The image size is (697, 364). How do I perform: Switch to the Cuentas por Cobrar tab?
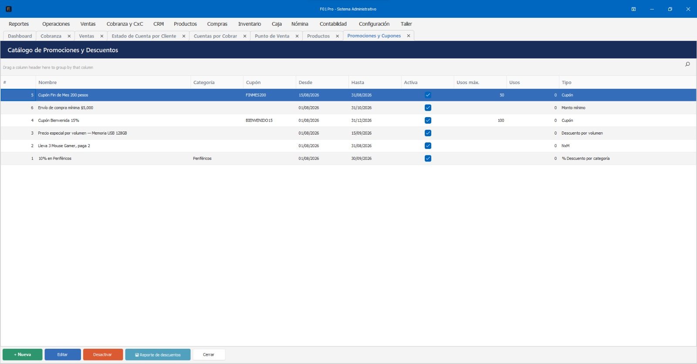pos(215,36)
